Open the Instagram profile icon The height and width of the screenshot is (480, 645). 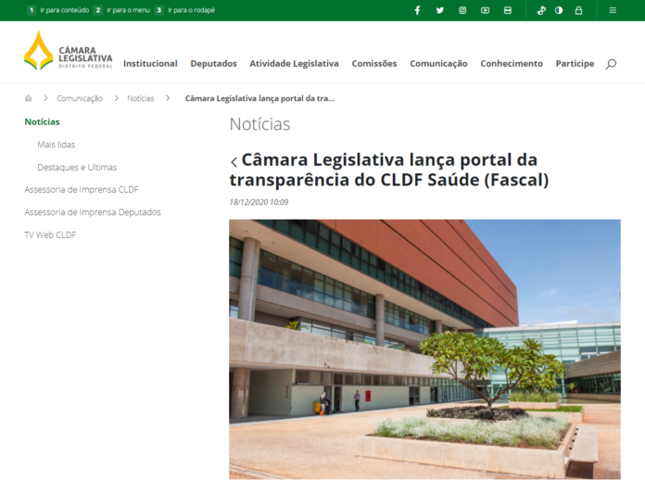point(462,10)
